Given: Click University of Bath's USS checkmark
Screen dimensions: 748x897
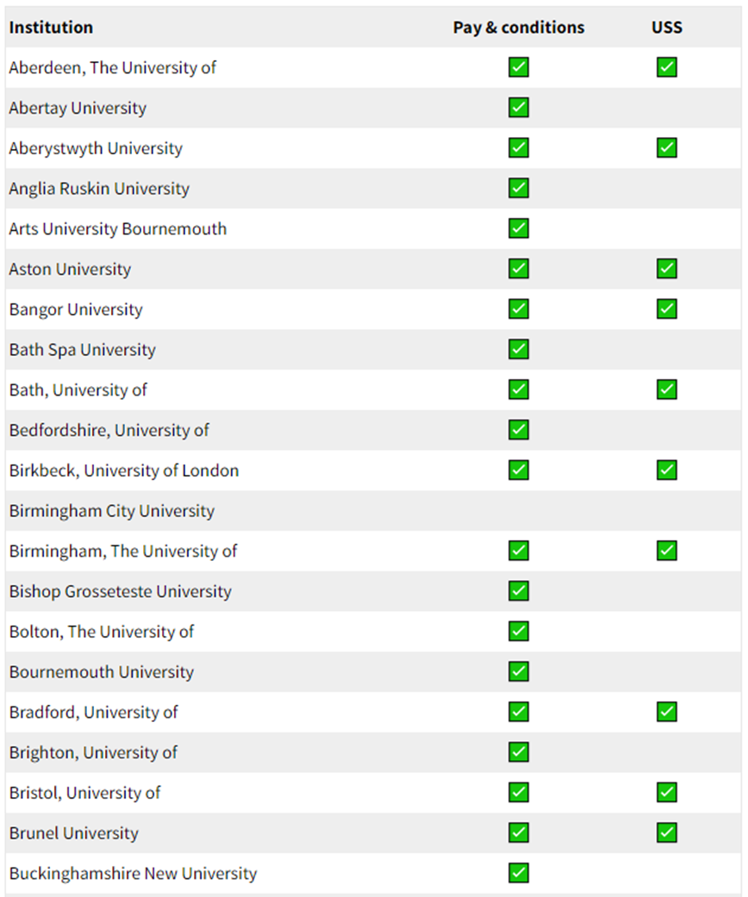Looking at the screenshot, I should (x=667, y=389).
